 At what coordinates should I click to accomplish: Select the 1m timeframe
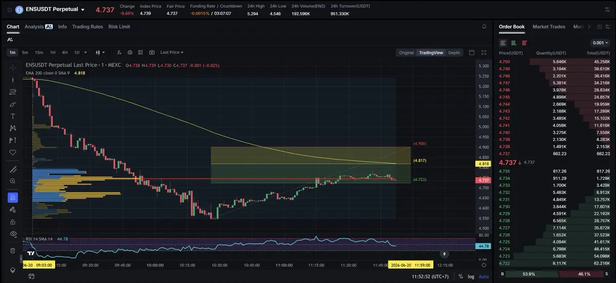pyautogui.click(x=12, y=52)
